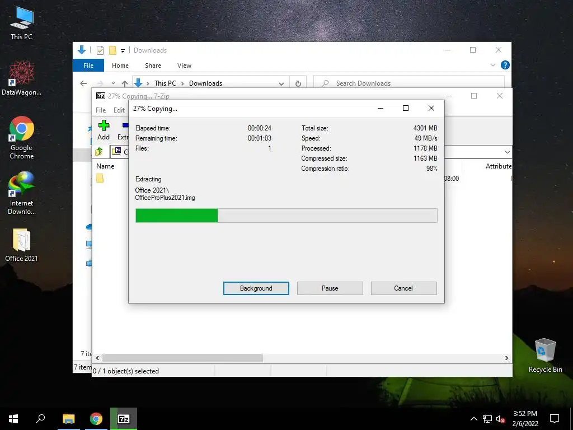Image resolution: width=573 pixels, height=430 pixels.
Task: Open Windows Start menu
Action: pyautogui.click(x=13, y=419)
